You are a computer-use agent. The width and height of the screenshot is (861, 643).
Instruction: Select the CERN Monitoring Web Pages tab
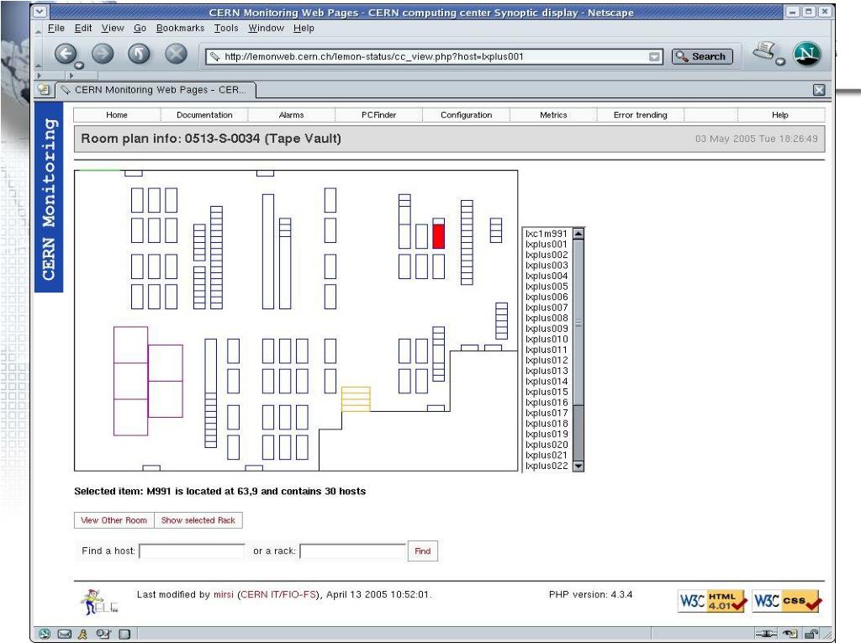(156, 89)
